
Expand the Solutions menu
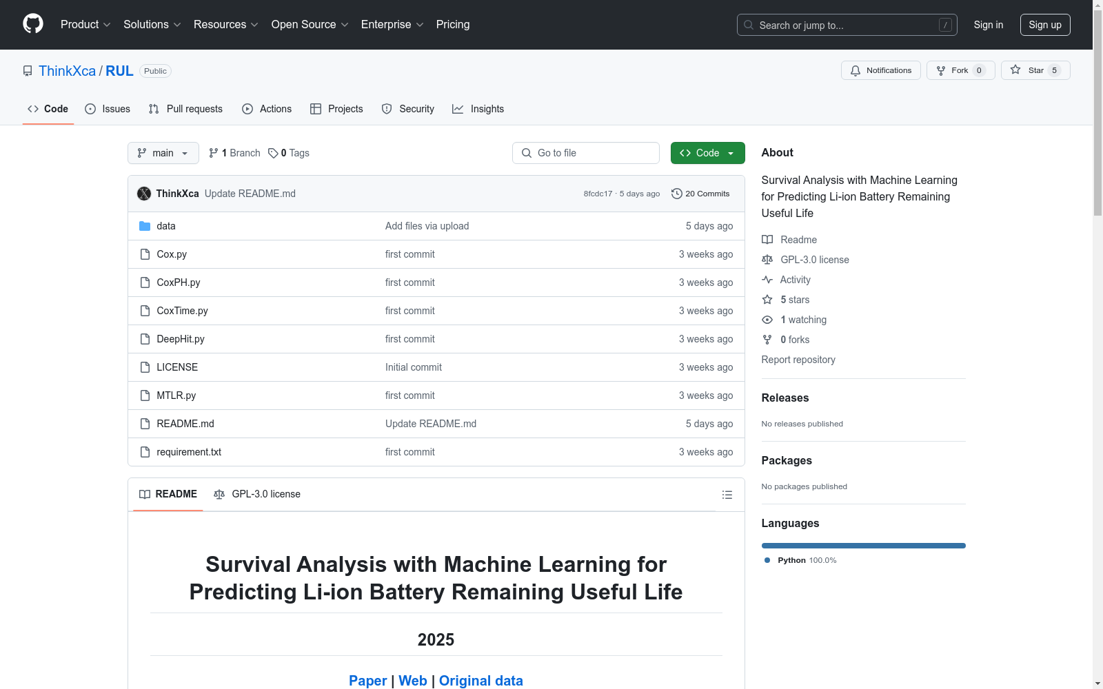point(152,25)
